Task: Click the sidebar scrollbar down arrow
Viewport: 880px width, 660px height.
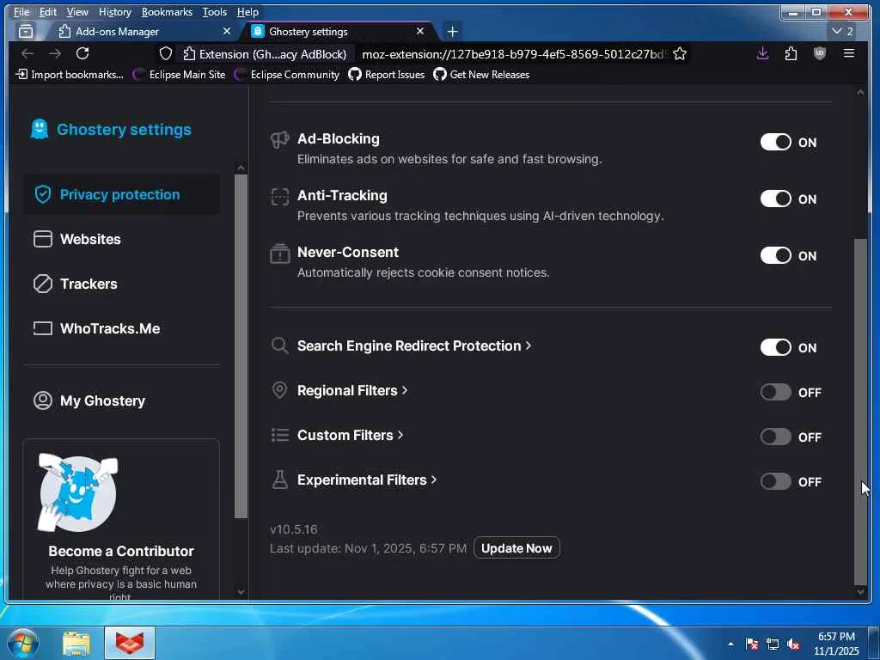Action: [x=241, y=591]
